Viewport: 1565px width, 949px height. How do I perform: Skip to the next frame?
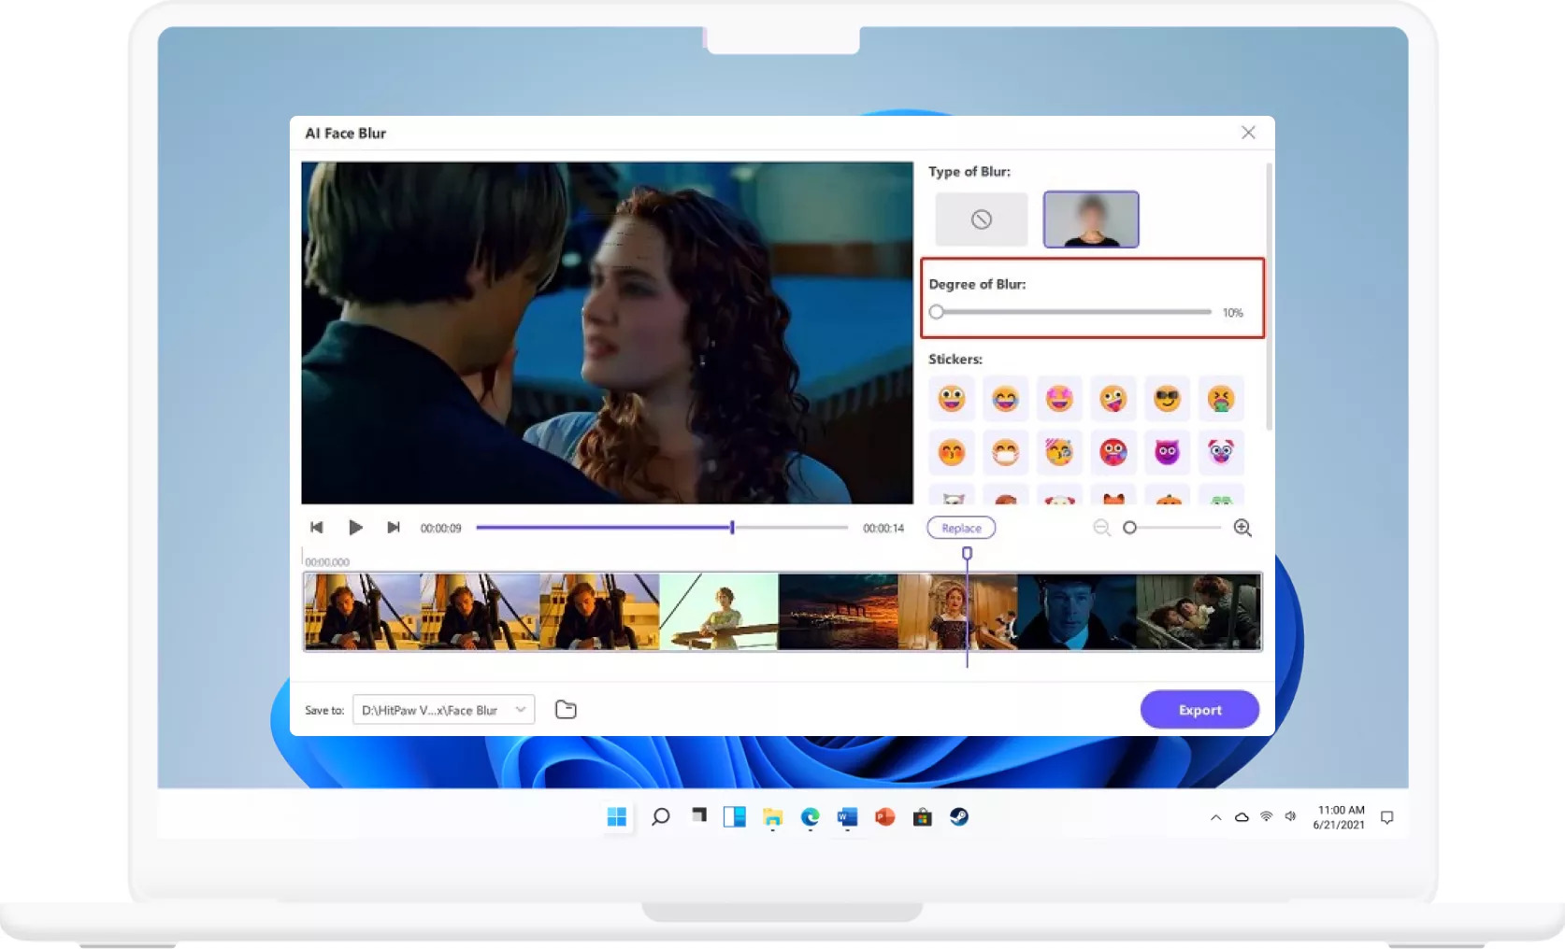pos(394,527)
